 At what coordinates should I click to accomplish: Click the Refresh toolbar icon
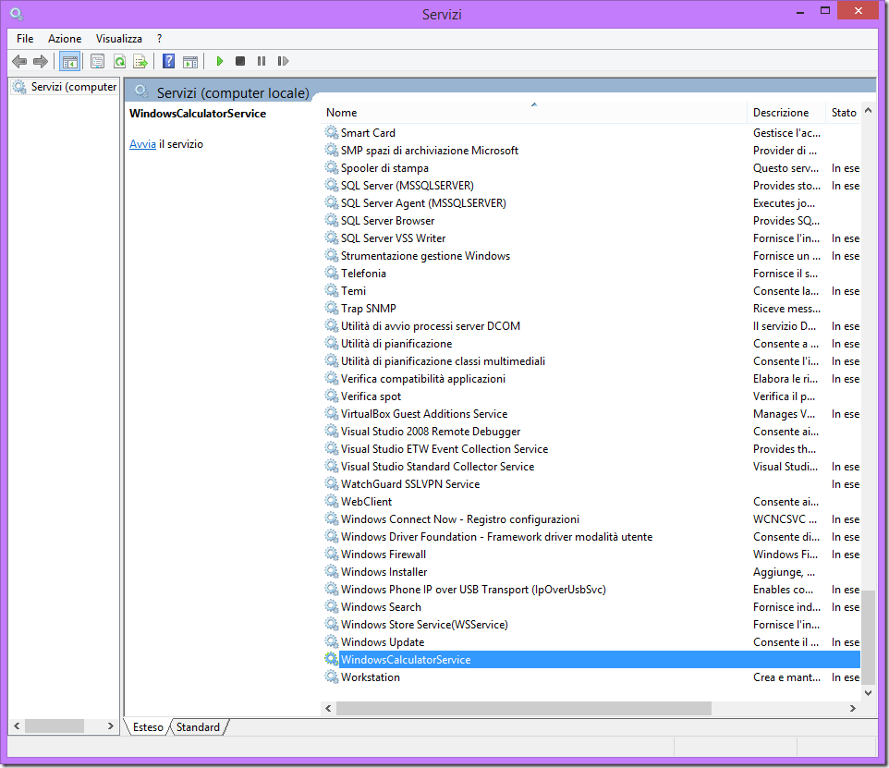(119, 62)
